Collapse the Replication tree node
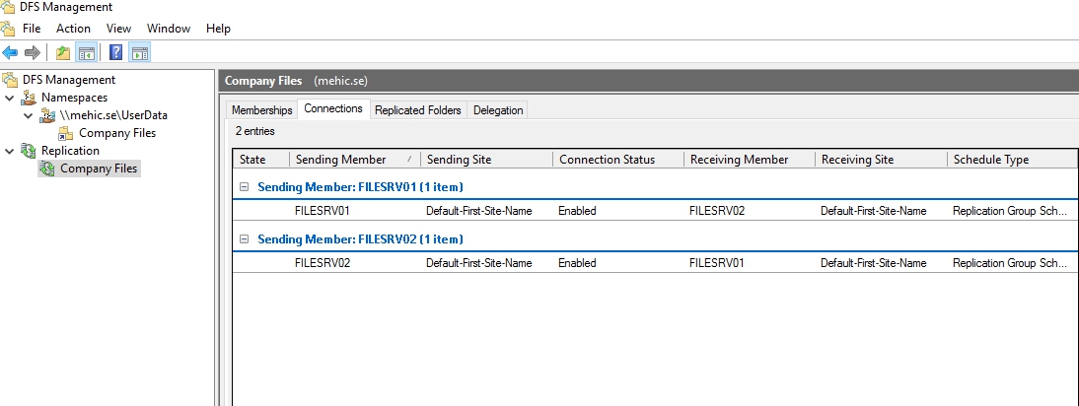 click(x=10, y=151)
